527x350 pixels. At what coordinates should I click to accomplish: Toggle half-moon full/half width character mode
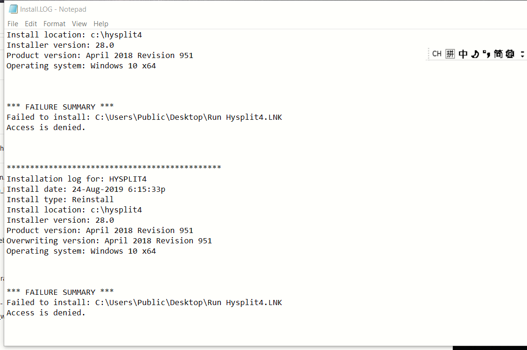[475, 54]
